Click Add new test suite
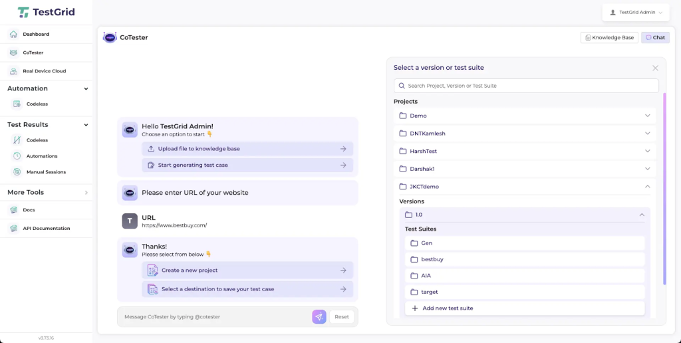Image resolution: width=681 pixels, height=343 pixels. [525, 308]
